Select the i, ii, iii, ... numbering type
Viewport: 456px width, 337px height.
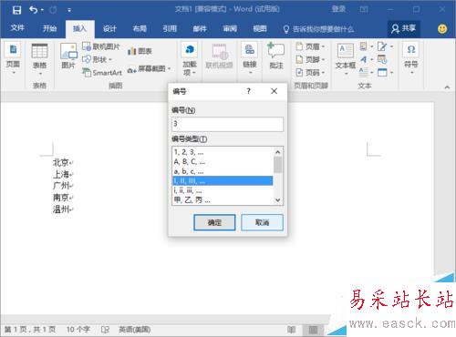(x=223, y=190)
